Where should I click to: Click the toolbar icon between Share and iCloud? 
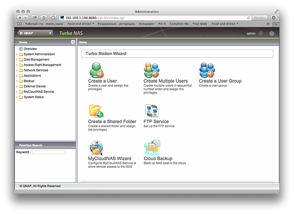click(44, 18)
